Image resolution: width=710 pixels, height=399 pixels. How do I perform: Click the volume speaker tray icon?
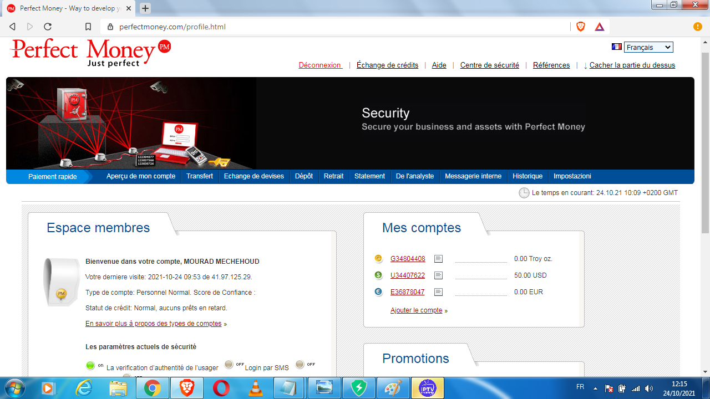coord(649,388)
